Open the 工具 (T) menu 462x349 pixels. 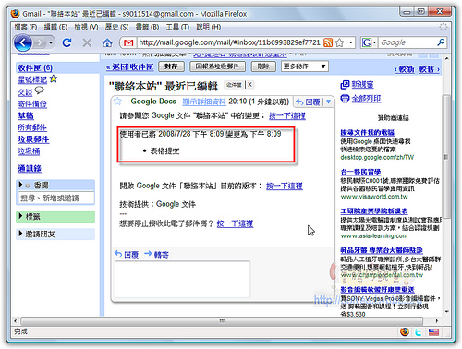pos(177,27)
